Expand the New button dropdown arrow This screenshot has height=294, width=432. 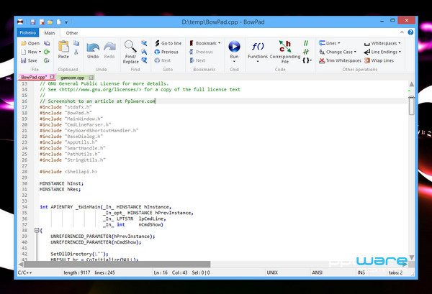point(40,52)
